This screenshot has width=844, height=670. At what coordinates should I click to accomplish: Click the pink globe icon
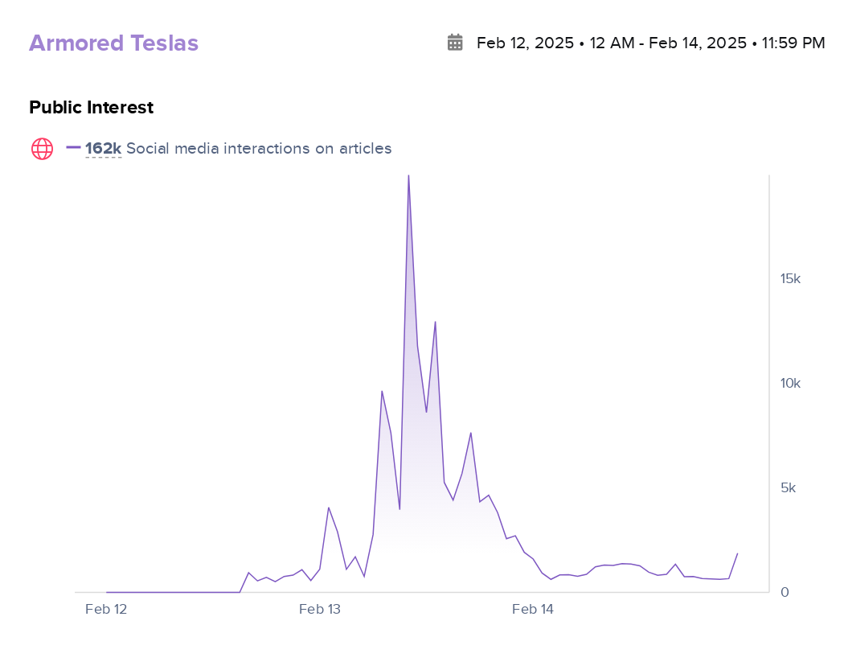click(42, 149)
